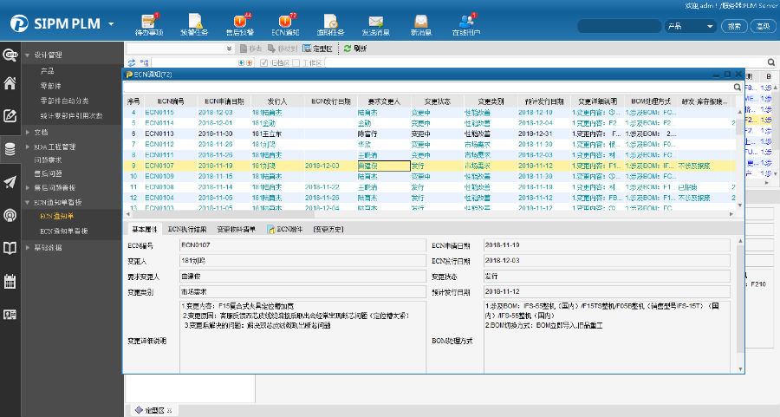Open 新消息 new messages icon
Screen dimensions: 780x417
(420, 22)
